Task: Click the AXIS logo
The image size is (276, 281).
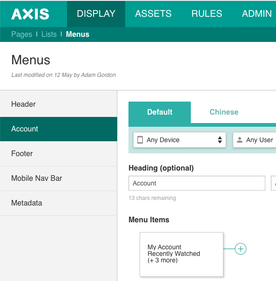Action: [x=30, y=14]
